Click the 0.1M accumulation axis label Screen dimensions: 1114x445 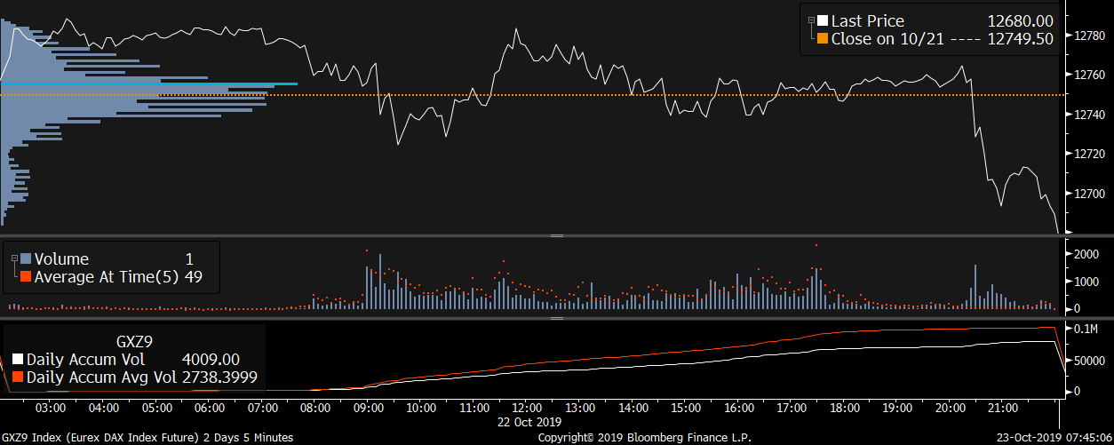1086,329
